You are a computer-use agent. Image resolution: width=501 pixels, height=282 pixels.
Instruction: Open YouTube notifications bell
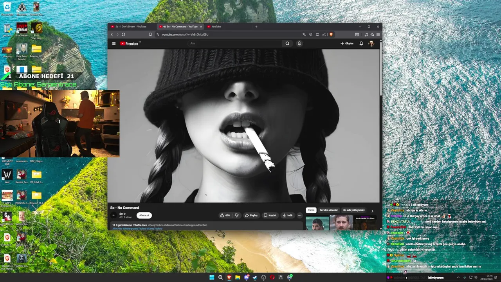(361, 43)
